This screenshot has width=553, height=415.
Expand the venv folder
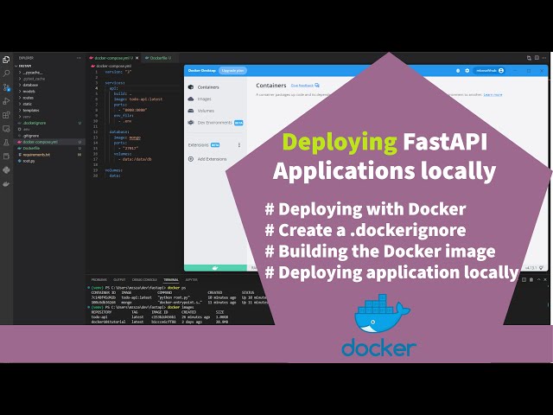point(27,117)
